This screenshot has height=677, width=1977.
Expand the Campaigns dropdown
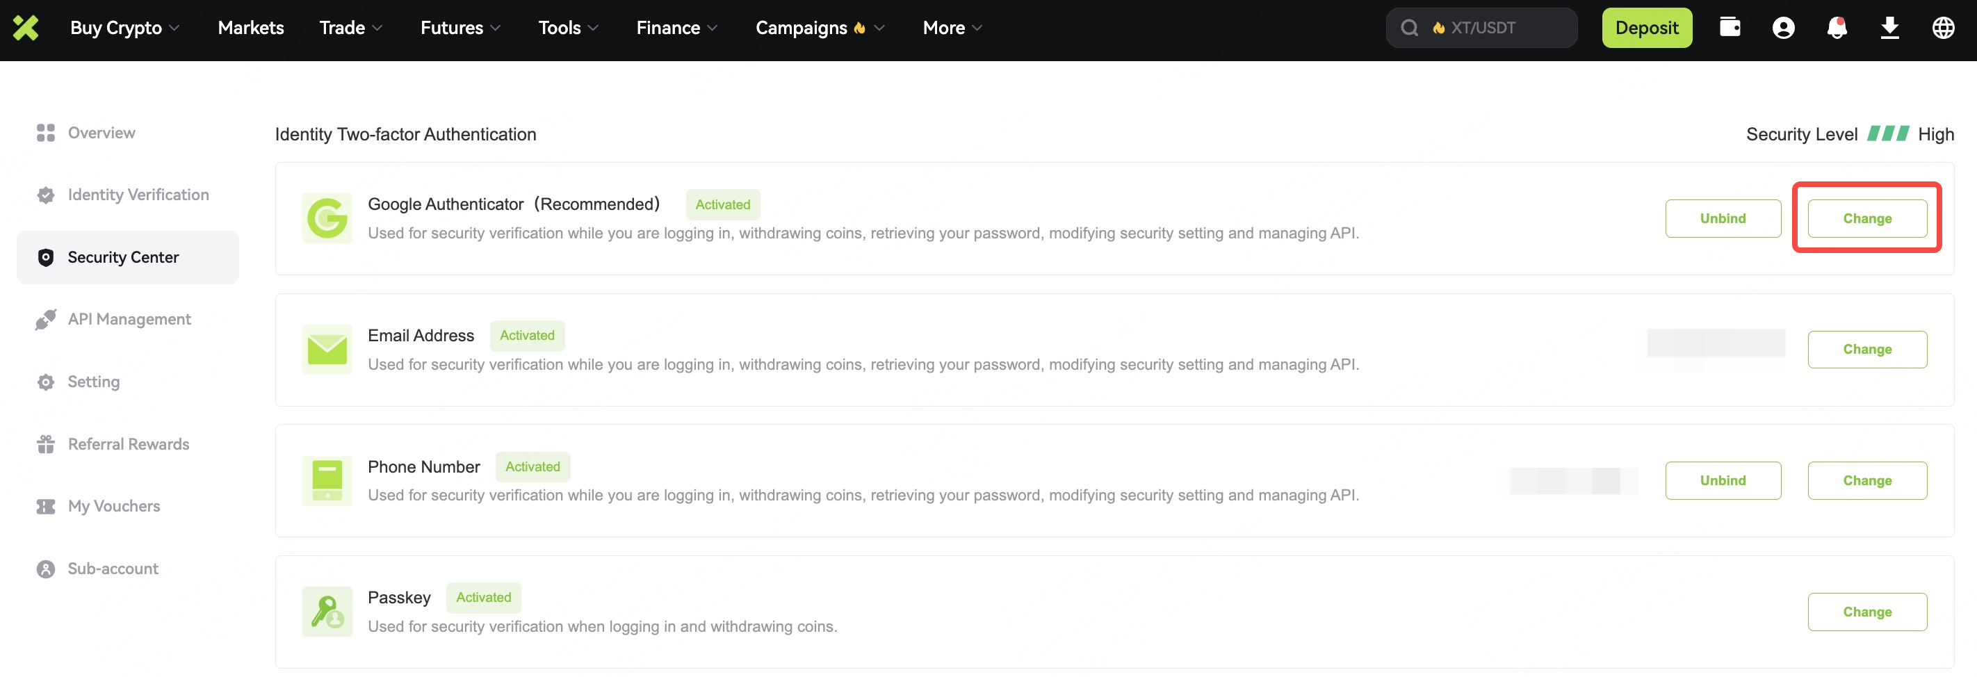coord(819,28)
